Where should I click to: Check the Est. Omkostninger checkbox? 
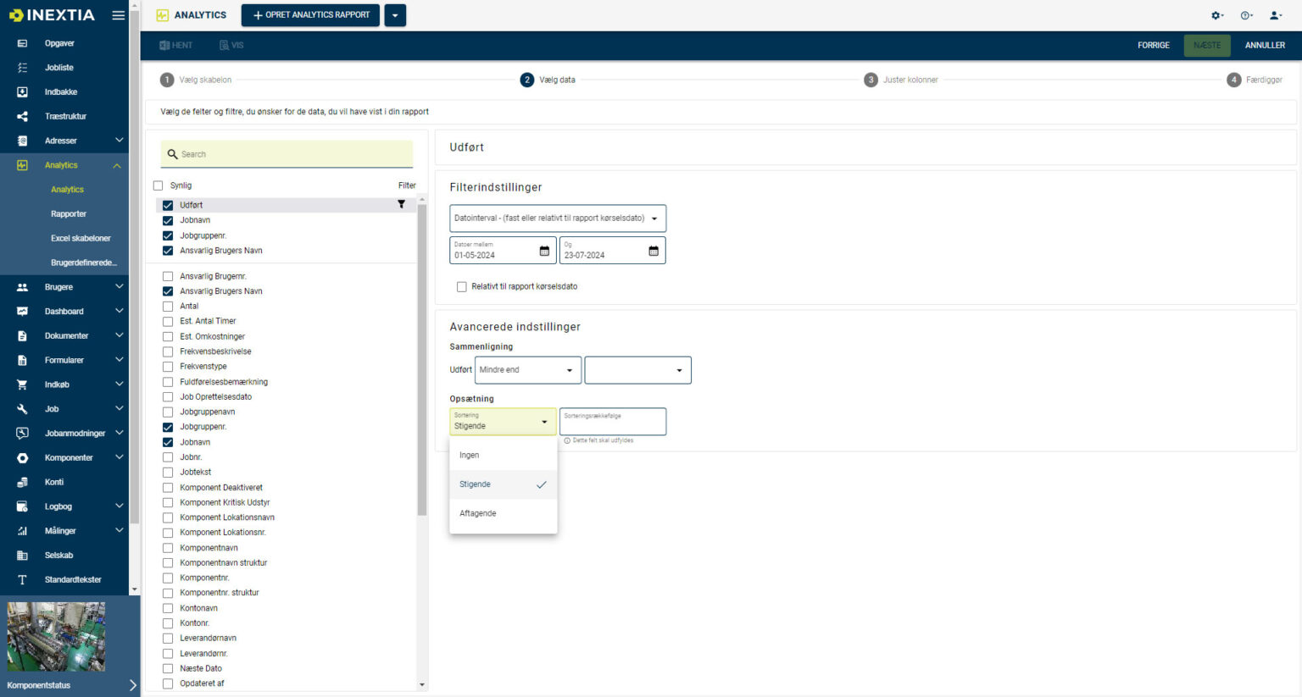tap(168, 336)
